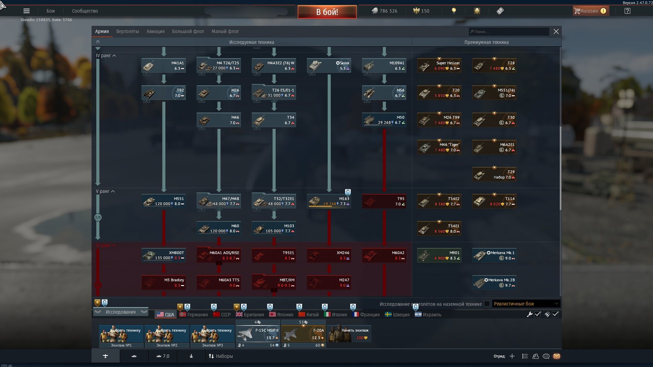Toggle helicopter research on ground vehicles checkbox
The image size is (653, 367).
[487, 304]
